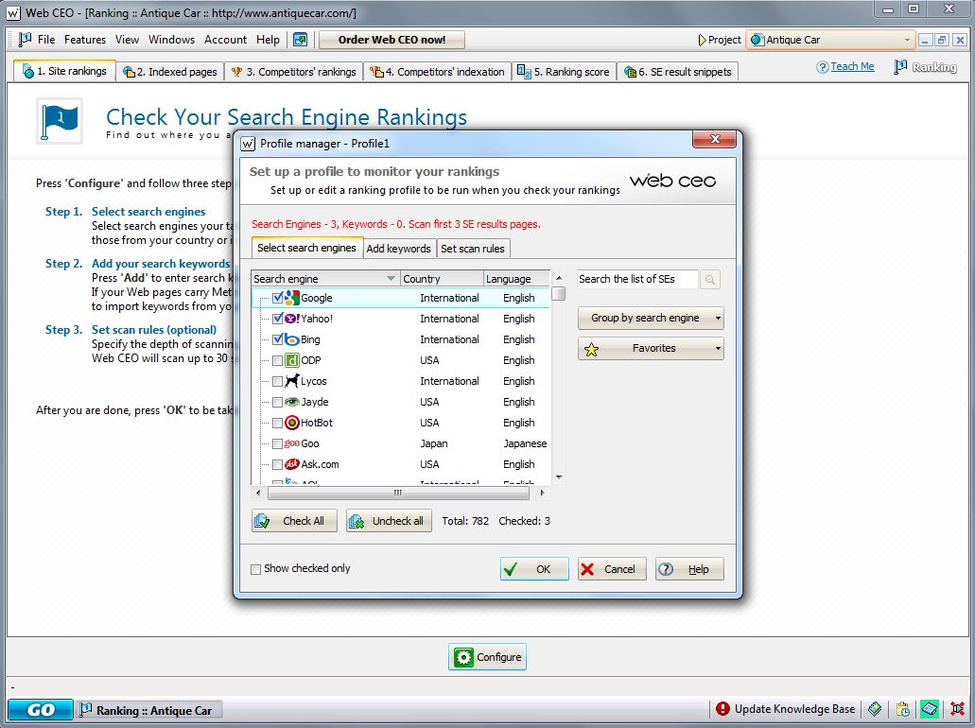The width and height of the screenshot is (975, 728).
Task: Click the Uncheck all button
Action: 390,521
